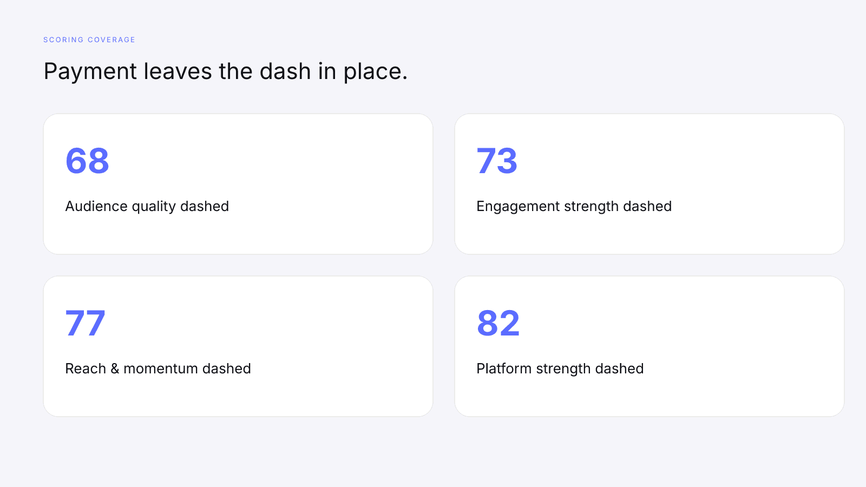Click the 'Audience quality dashed' label
The image size is (866, 487).
(147, 207)
